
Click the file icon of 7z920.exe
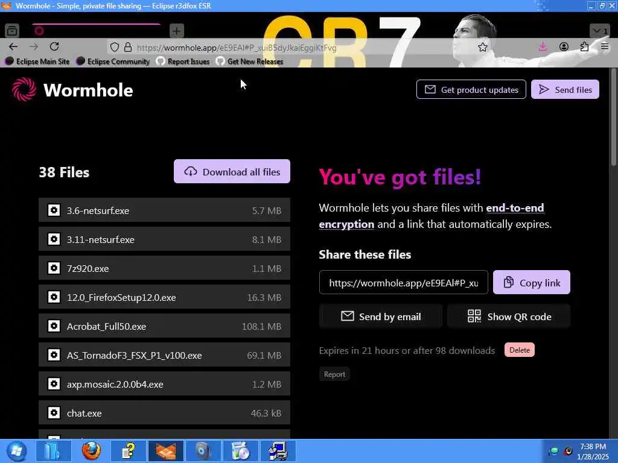tap(54, 268)
